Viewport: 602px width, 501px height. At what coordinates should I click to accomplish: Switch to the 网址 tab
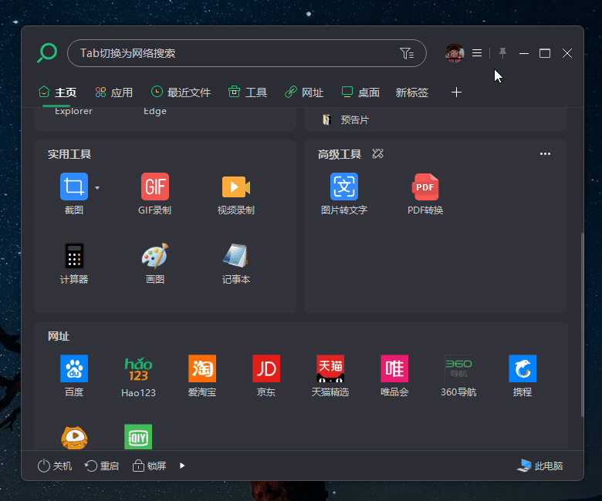tap(304, 92)
